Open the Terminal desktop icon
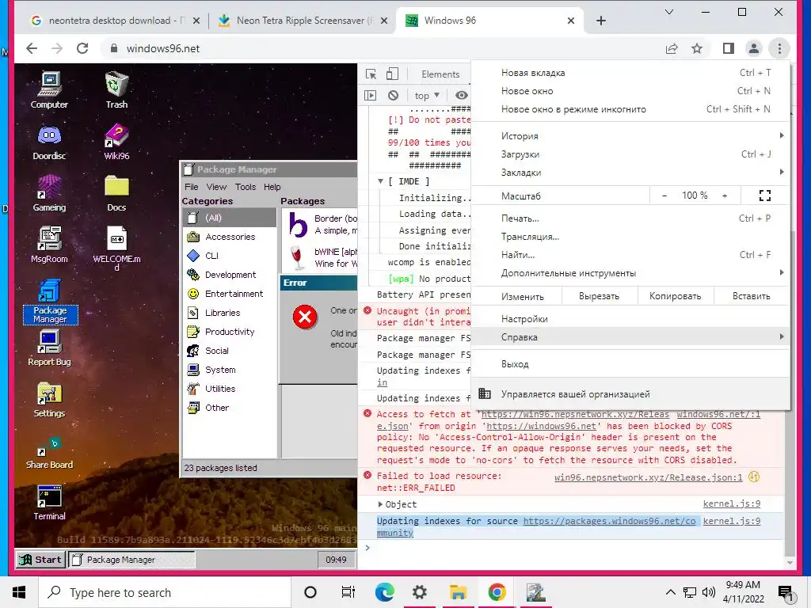Viewport: 811px width, 608px height. point(49,503)
